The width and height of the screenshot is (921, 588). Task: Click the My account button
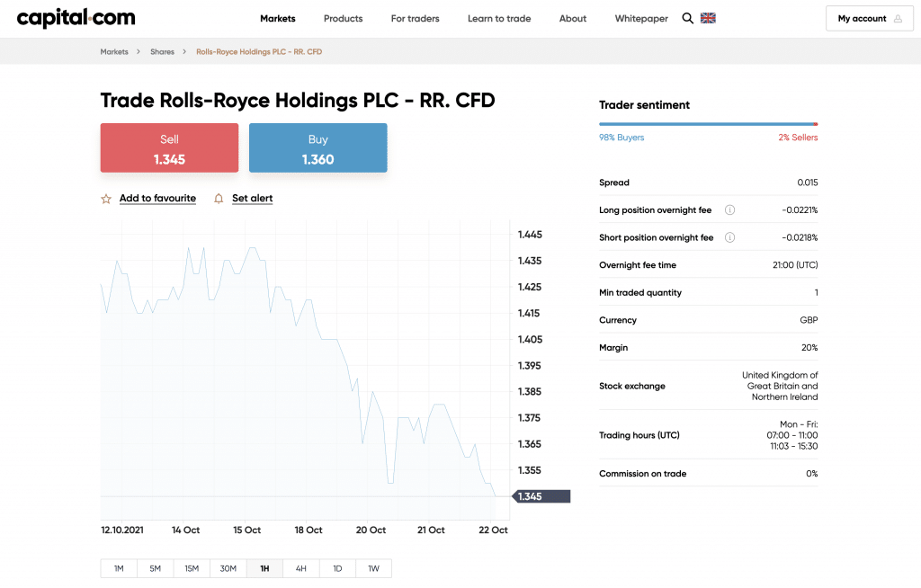click(870, 18)
